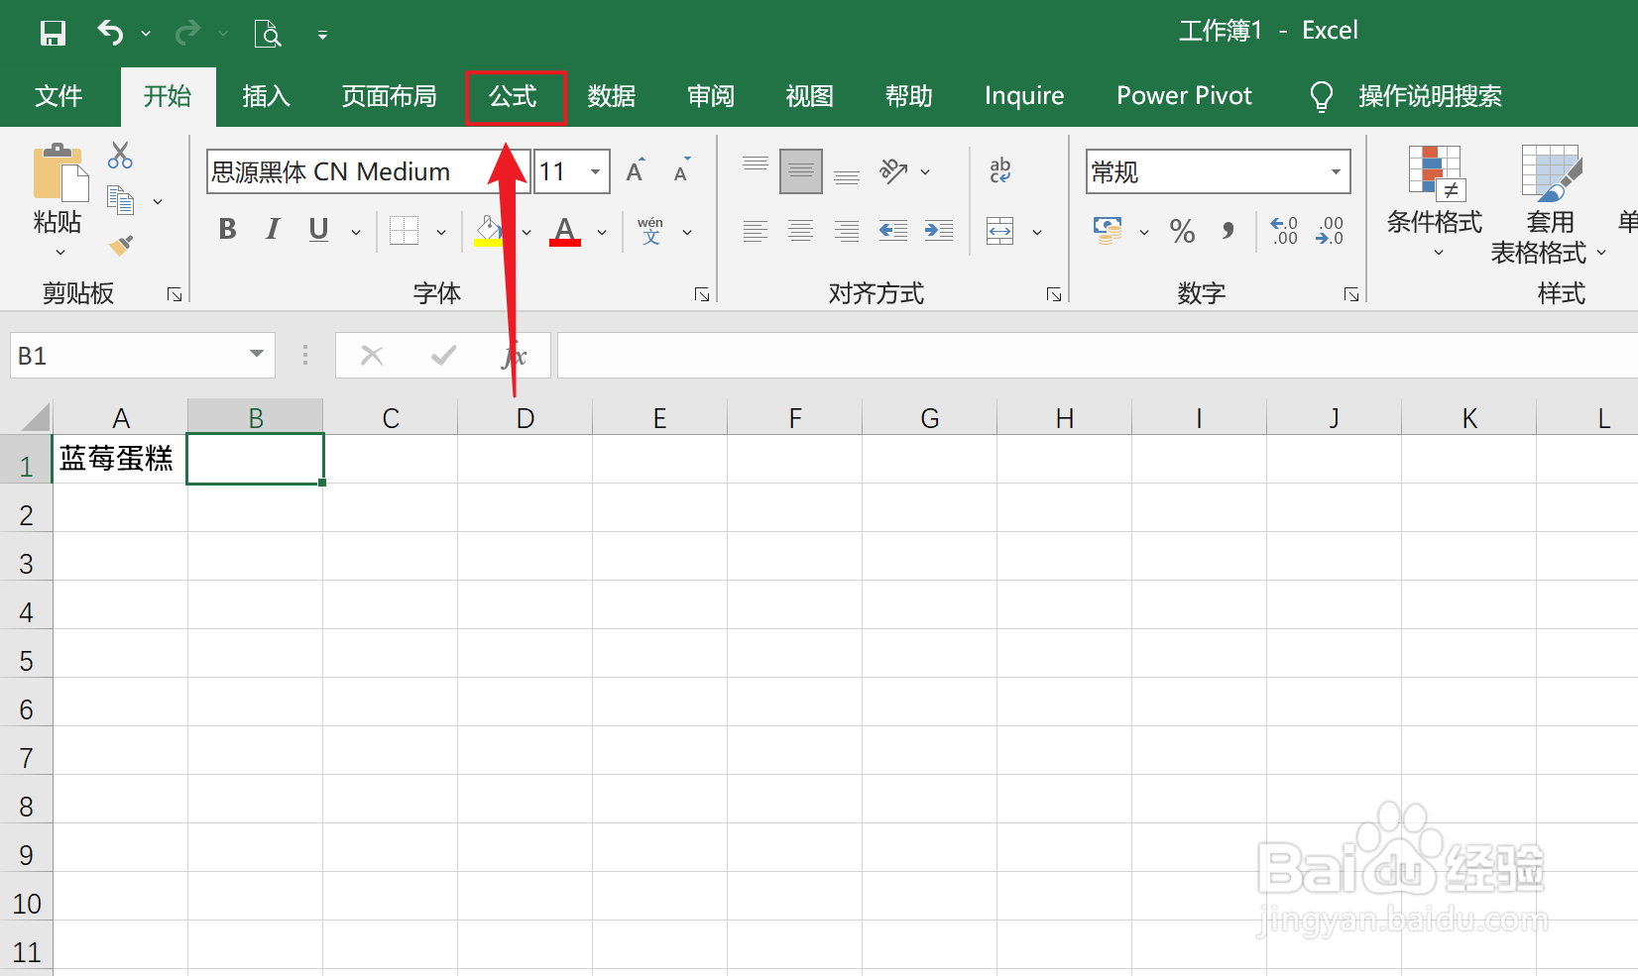Screen dimensions: 1638x976
Task: Apply cell borders icon
Action: (x=405, y=231)
